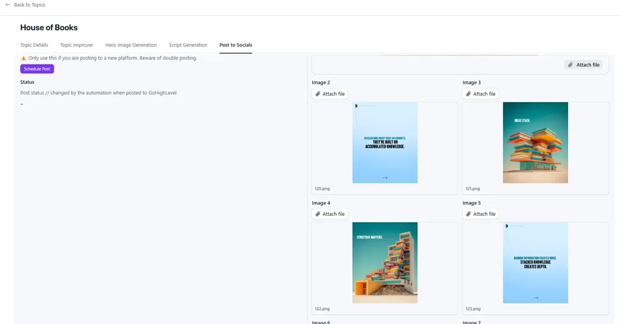Viewport: 621px width, 324px height.
Task: Click the Status label
Action: pos(27,82)
